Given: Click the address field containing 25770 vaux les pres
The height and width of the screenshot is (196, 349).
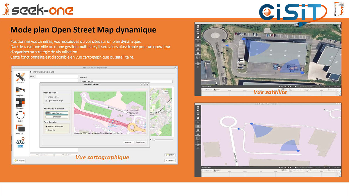Looking at the screenshot, I should click(x=57, y=113).
